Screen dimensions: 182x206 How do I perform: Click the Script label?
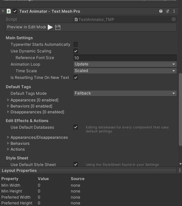11,19
